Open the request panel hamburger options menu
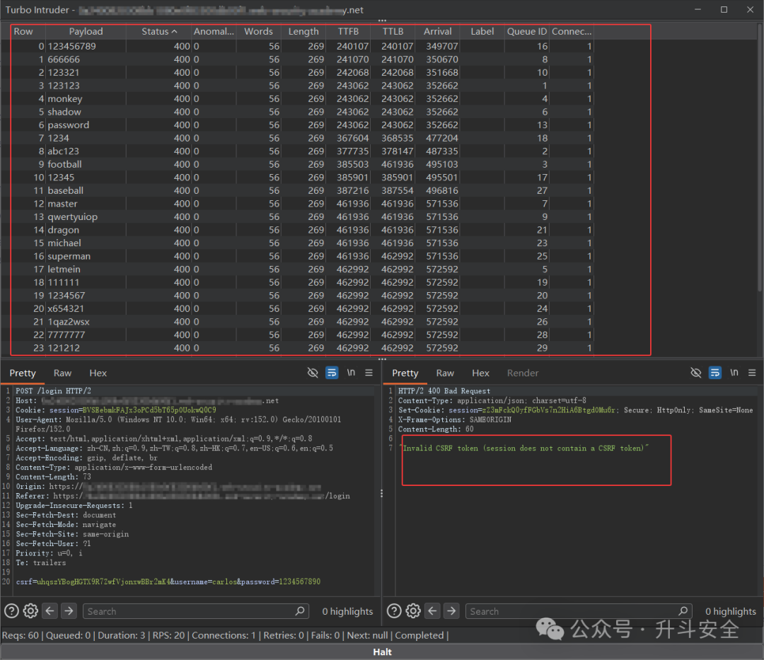The height and width of the screenshot is (660, 764). (x=369, y=373)
